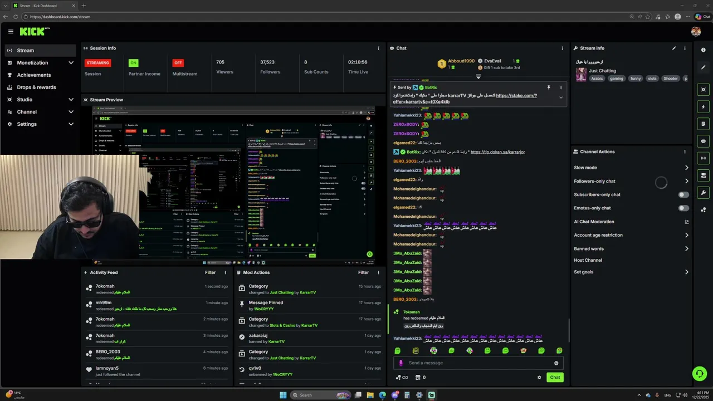The width and height of the screenshot is (713, 401).
Task: Open Channel Actions three-dot options
Action: click(685, 151)
